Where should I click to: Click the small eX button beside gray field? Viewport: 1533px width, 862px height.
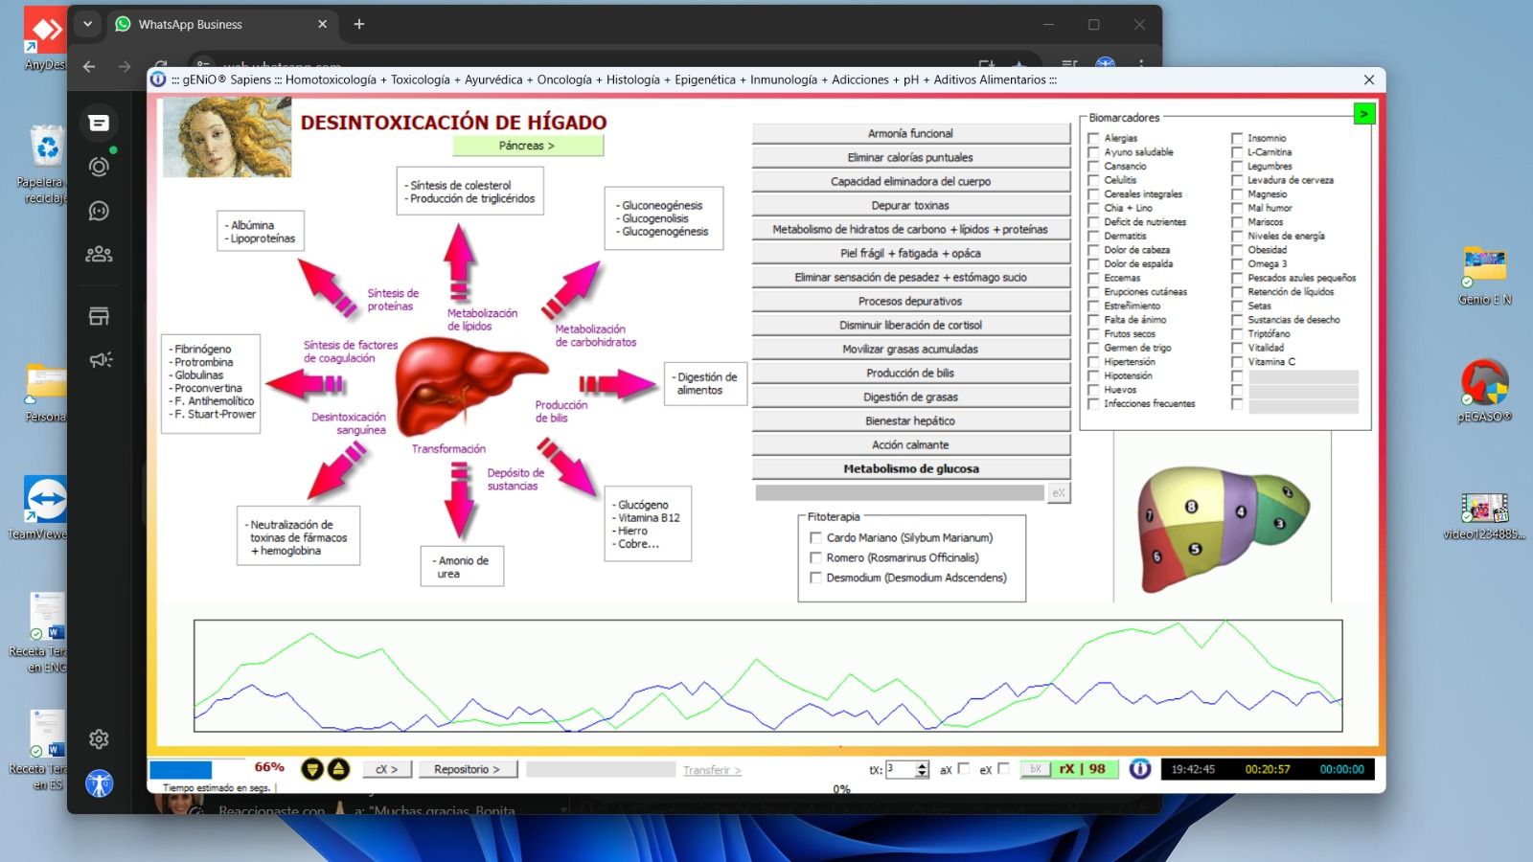pyautogui.click(x=1059, y=492)
